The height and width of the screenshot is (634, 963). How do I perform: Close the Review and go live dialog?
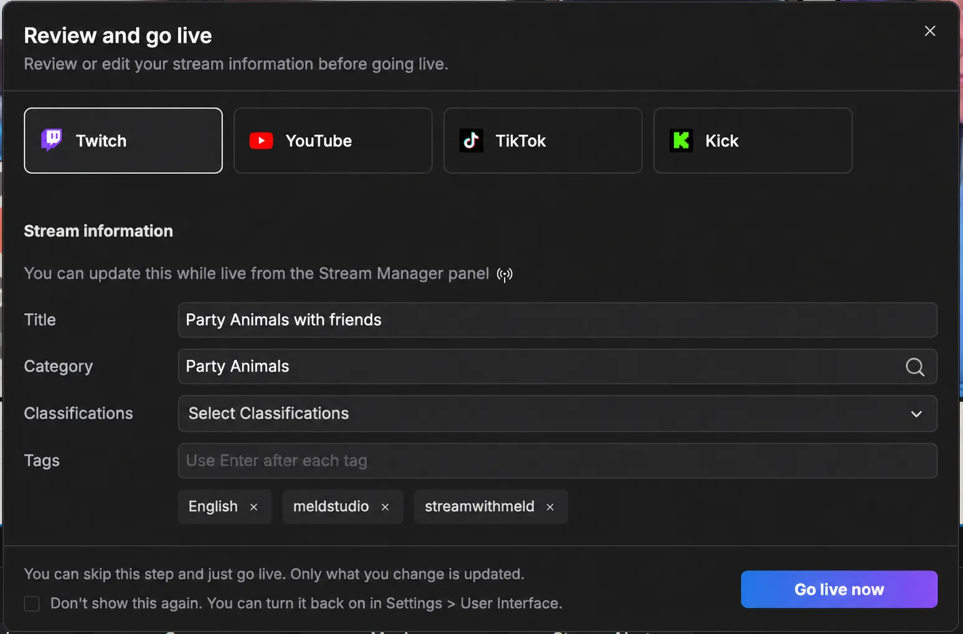click(930, 31)
